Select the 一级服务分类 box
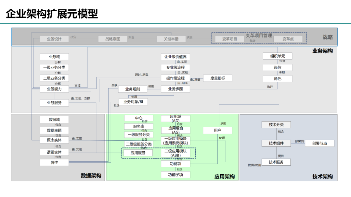The height and width of the screenshot is (197, 351). 139,134
